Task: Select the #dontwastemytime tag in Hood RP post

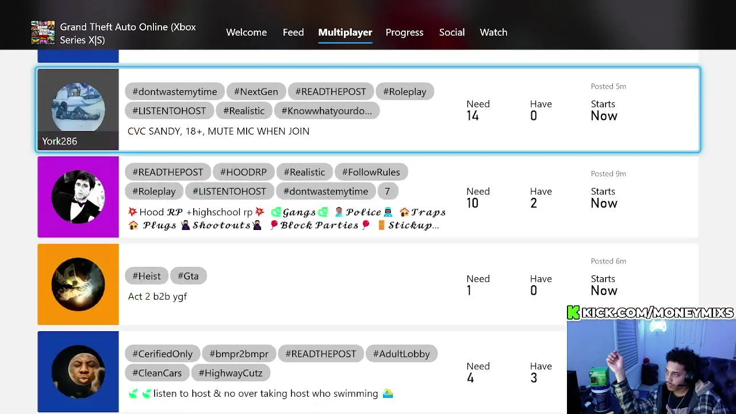Action: 326,191
